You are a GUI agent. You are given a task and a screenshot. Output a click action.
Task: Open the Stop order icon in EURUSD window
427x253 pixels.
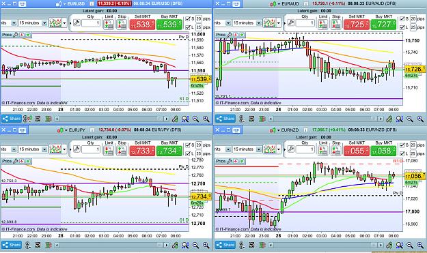(122, 24)
